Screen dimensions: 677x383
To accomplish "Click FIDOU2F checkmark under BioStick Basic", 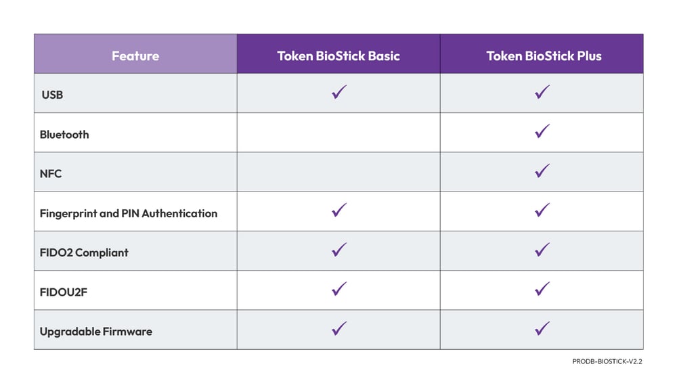I will pyautogui.click(x=339, y=290).
